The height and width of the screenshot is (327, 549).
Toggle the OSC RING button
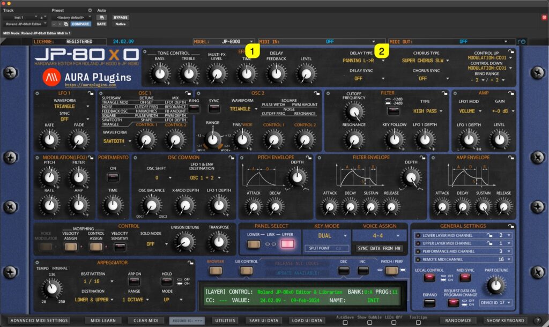pos(194,109)
